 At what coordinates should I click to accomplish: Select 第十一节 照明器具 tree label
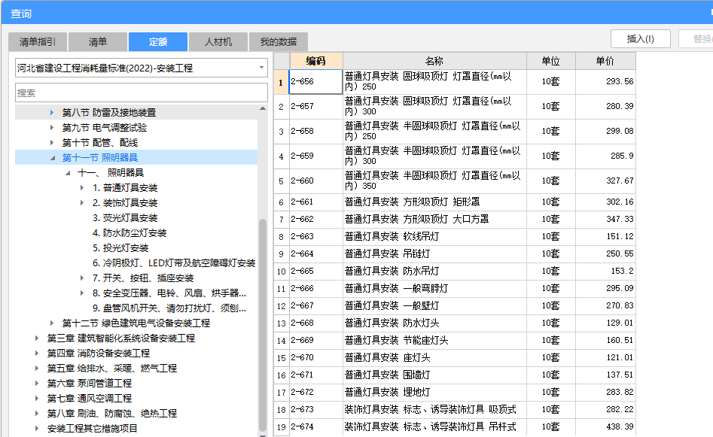click(100, 158)
